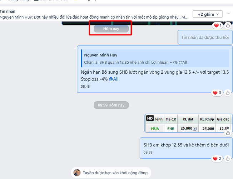Open Tuyền's avatar in removal notice
The height and width of the screenshot is (179, 233).
point(77,173)
